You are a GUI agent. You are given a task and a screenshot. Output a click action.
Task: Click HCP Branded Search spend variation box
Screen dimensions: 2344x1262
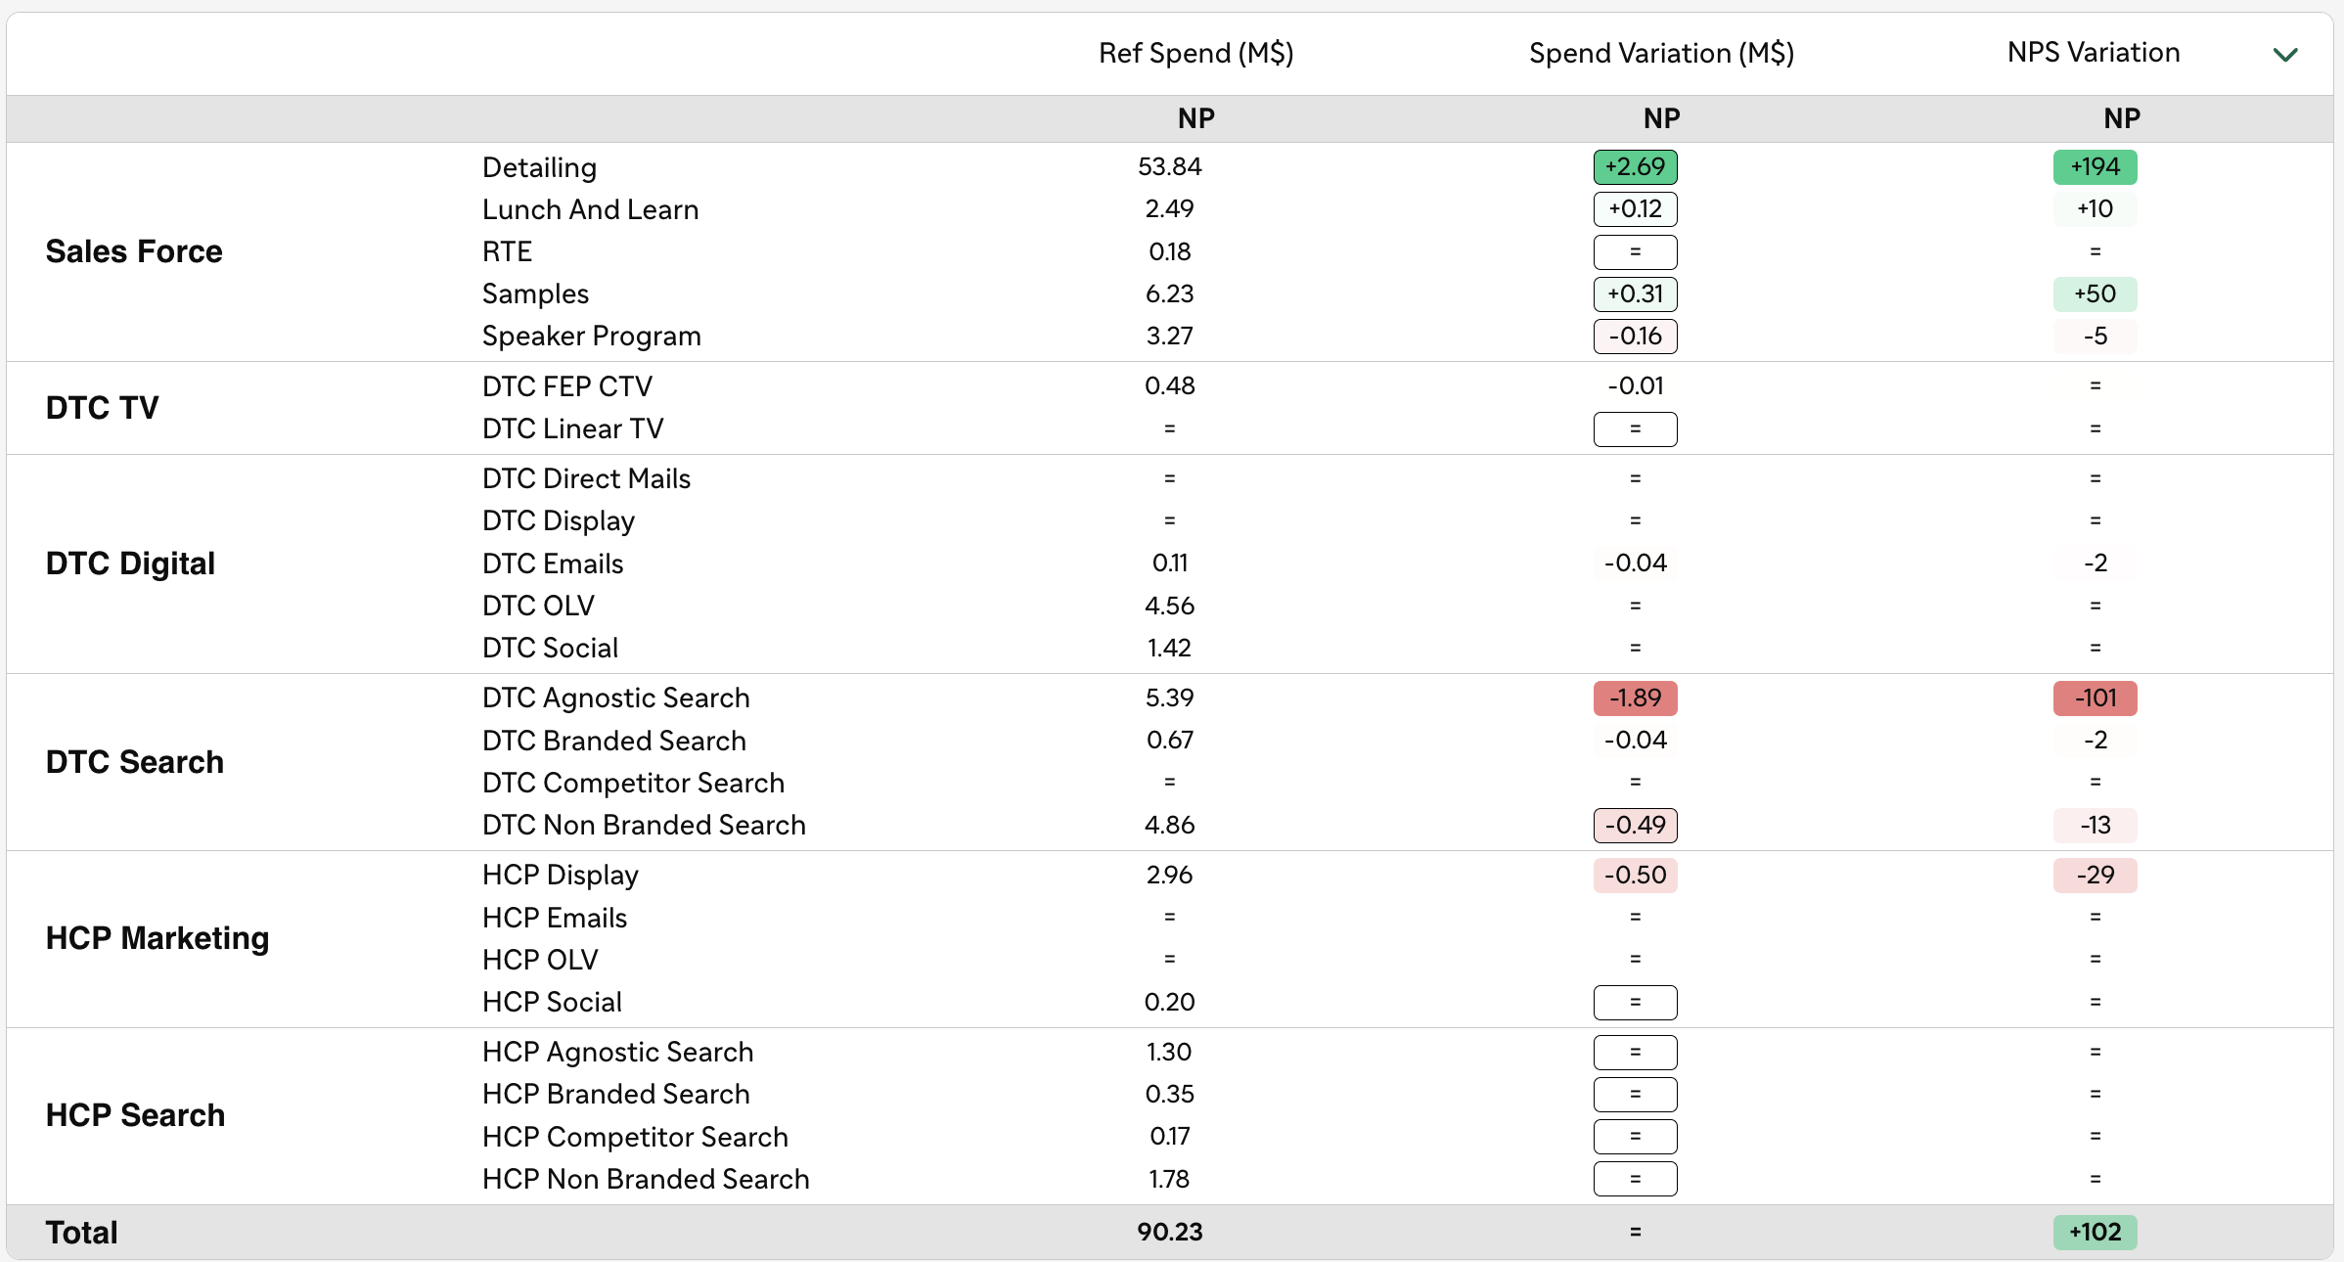(1635, 1095)
